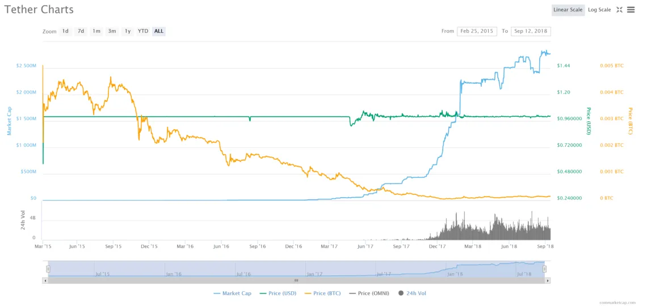The width and height of the screenshot is (647, 306).
Task: Select YTD zoom range
Action: pyautogui.click(x=143, y=31)
